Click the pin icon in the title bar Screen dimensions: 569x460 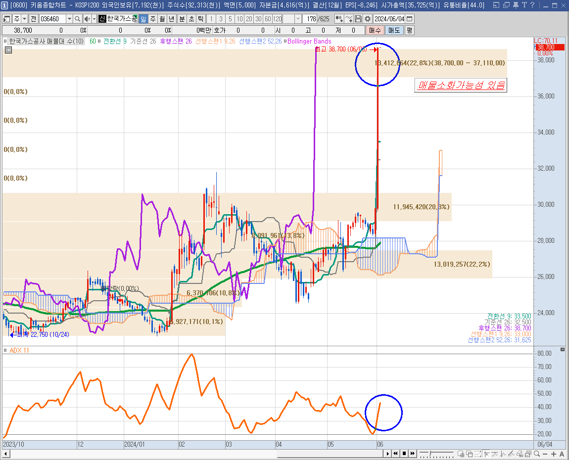tap(515, 5)
